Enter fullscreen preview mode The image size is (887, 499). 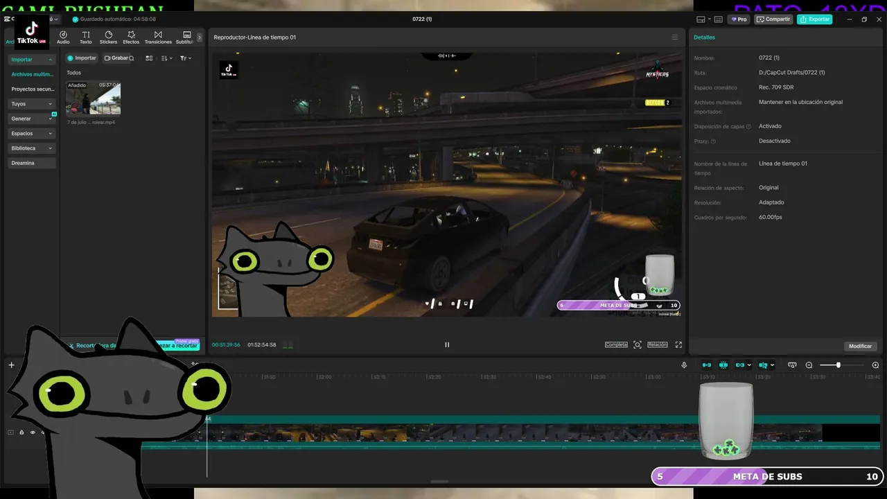pos(678,344)
